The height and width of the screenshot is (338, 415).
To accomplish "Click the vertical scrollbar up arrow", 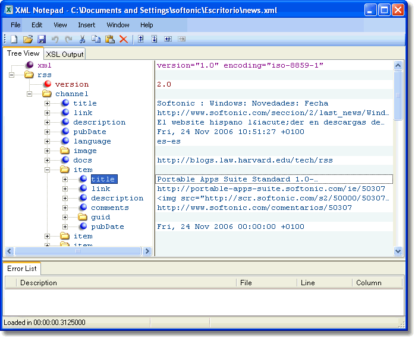I will [x=398, y=65].
